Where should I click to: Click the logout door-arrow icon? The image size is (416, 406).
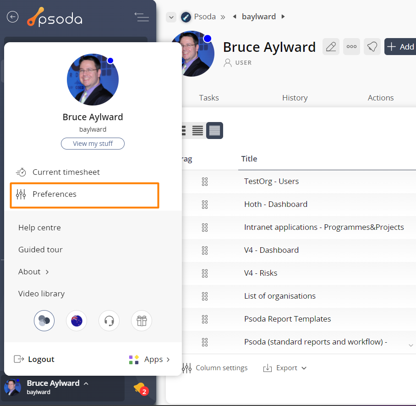pos(19,359)
